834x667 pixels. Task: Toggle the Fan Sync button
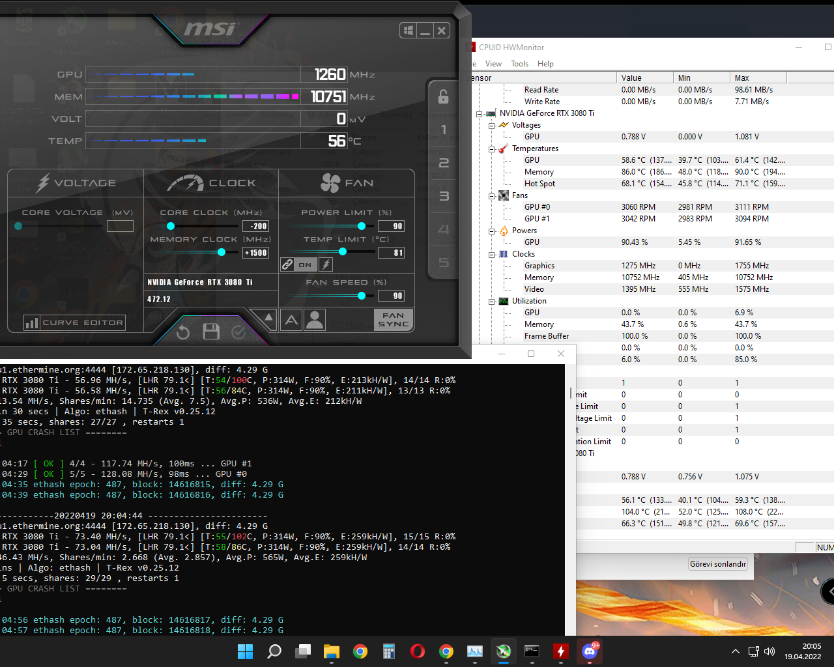point(394,320)
